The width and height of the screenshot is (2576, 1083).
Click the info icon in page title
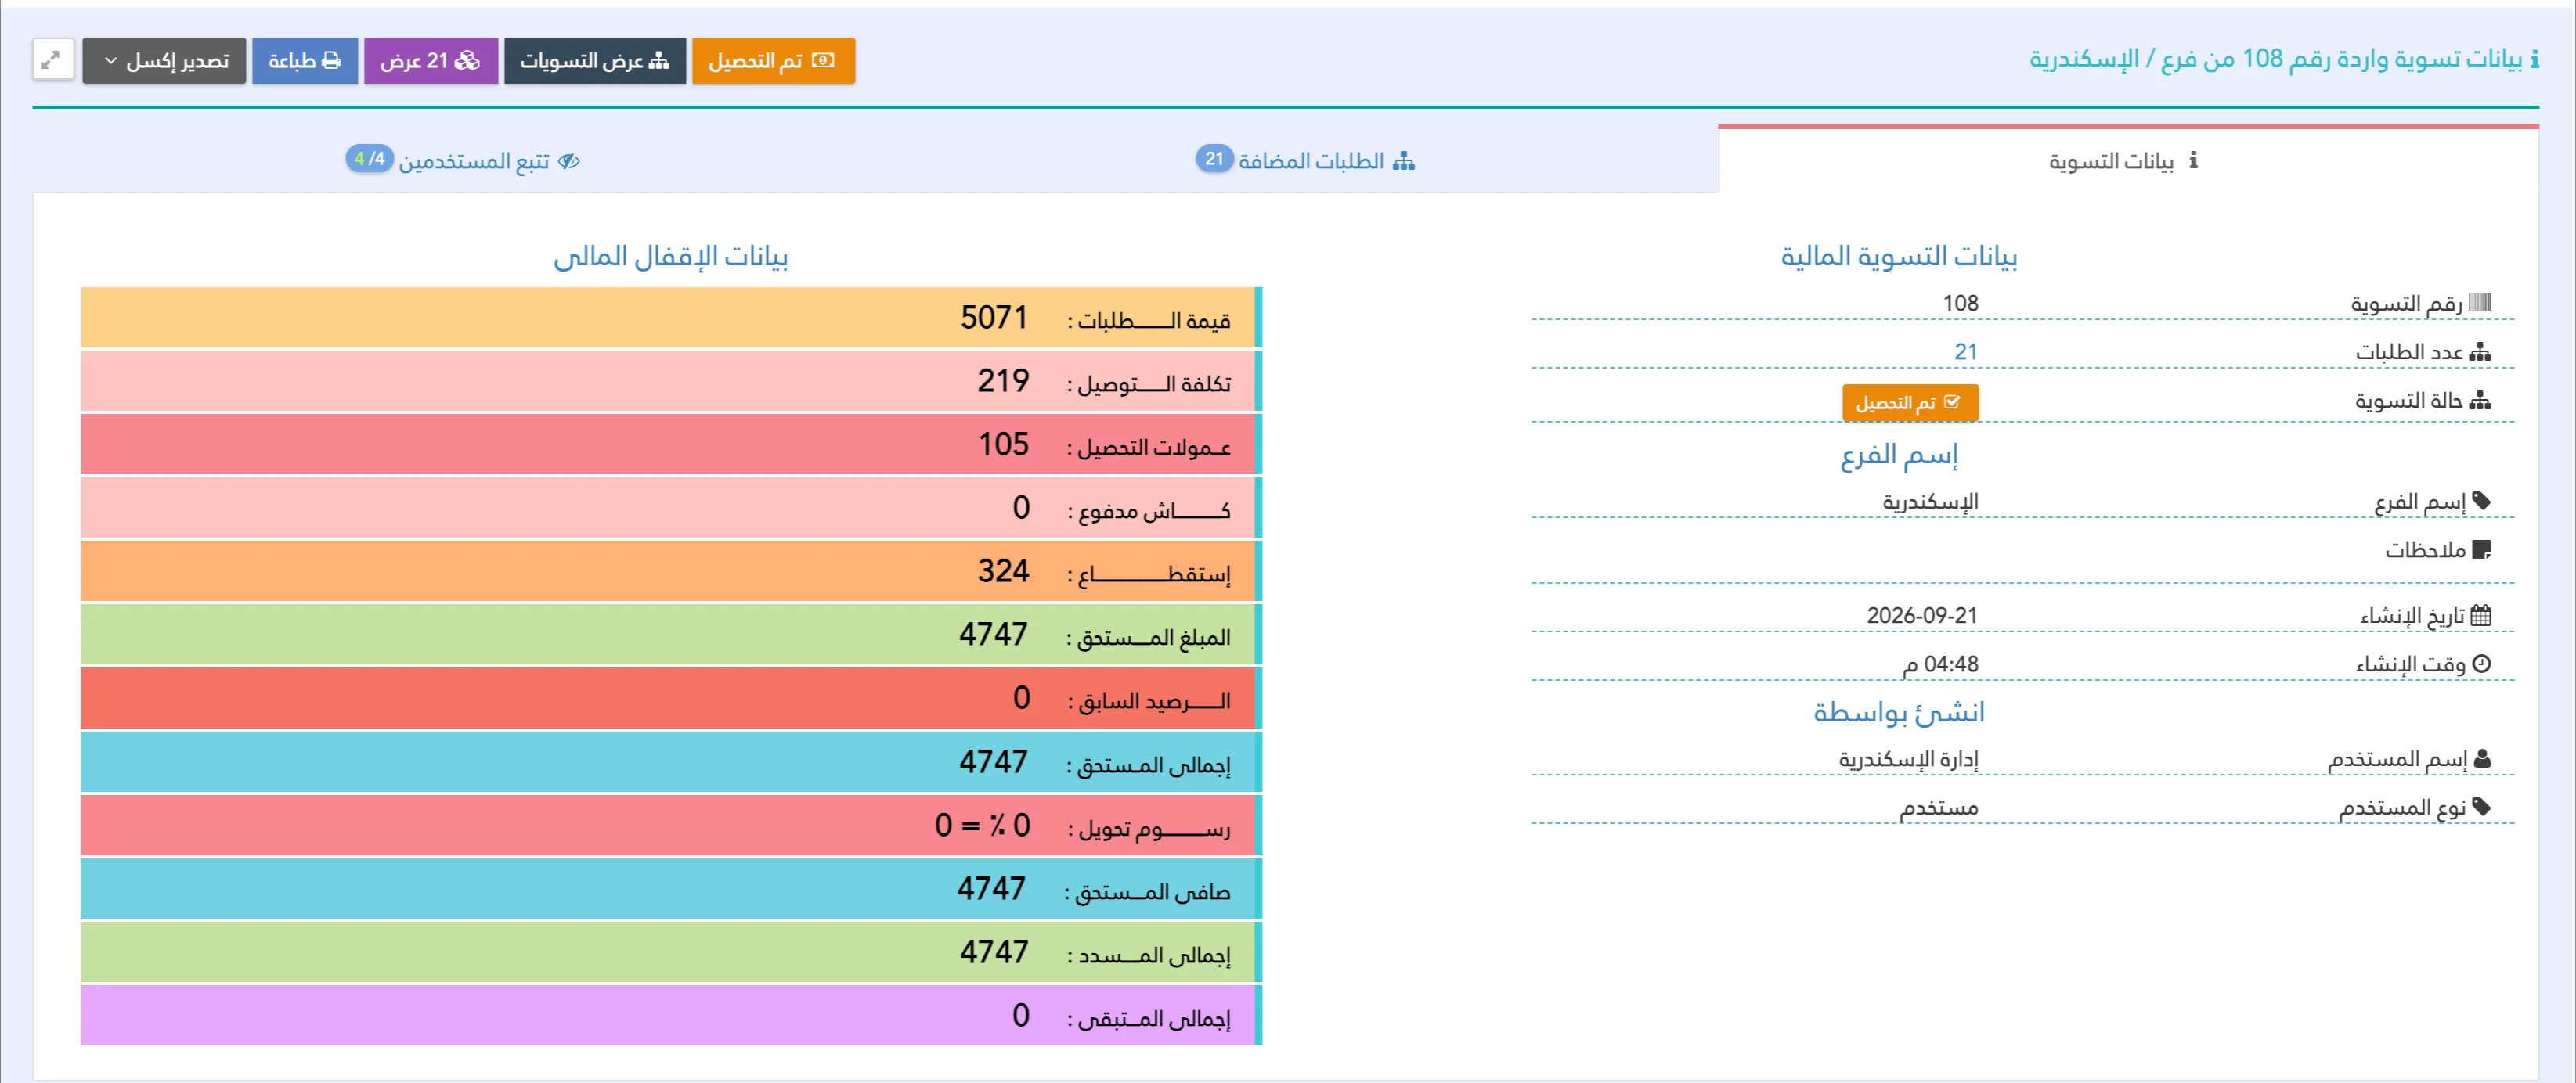click(2534, 60)
